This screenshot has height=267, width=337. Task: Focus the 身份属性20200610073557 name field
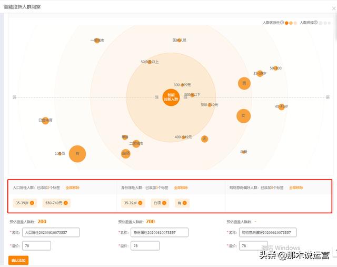tap(160, 232)
